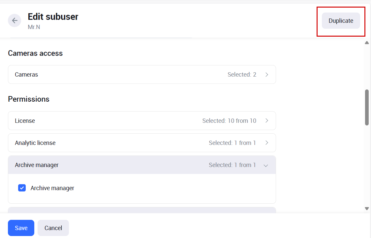The image size is (371, 238).
Task: Click the Archive manager checkbox label text
Action: [52, 188]
